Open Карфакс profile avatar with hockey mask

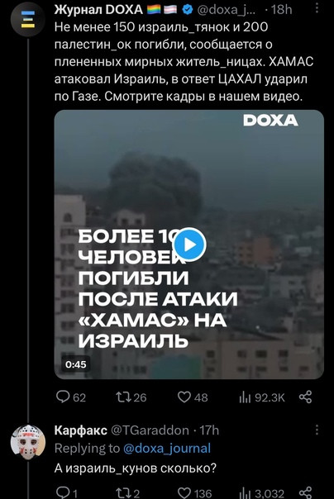28,442
